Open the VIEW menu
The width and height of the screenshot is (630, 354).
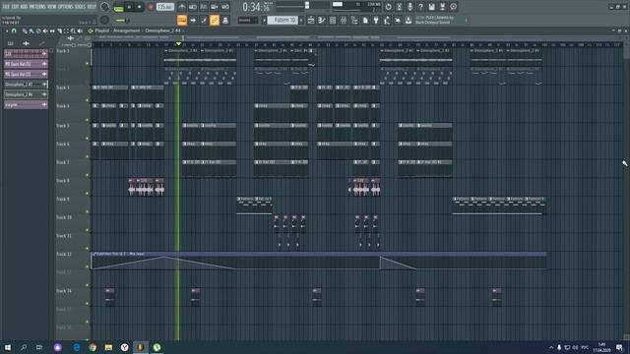point(52,7)
